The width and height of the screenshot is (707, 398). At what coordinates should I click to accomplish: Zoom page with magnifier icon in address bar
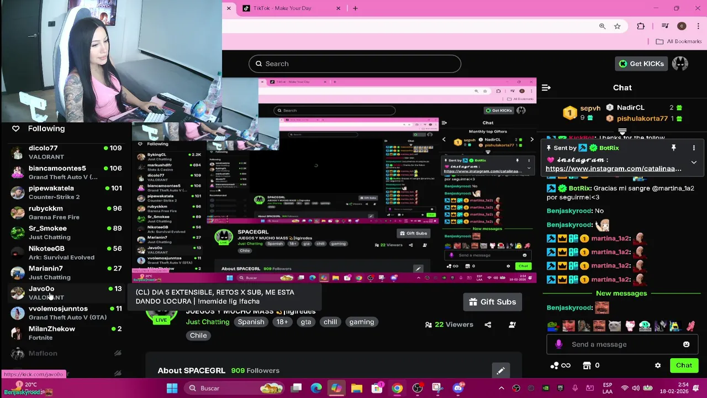(603, 26)
